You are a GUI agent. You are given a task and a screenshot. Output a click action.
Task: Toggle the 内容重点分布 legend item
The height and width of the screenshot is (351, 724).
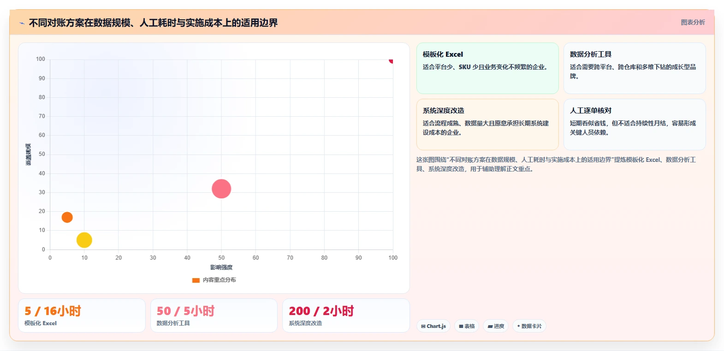[214, 280]
